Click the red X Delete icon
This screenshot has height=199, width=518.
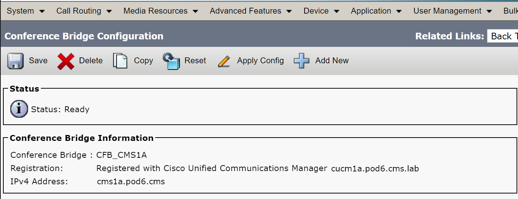coord(66,61)
